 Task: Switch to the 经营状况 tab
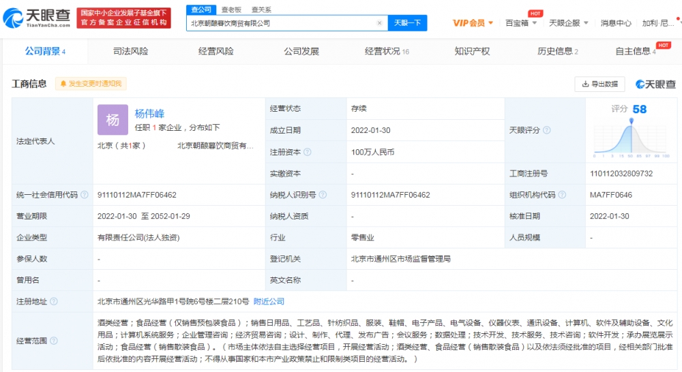coord(387,51)
